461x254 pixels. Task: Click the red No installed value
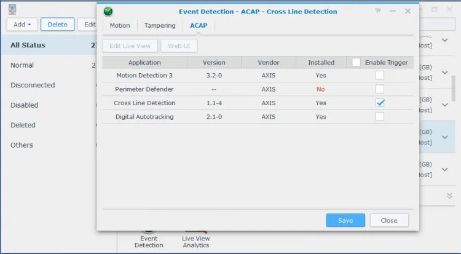(x=320, y=89)
